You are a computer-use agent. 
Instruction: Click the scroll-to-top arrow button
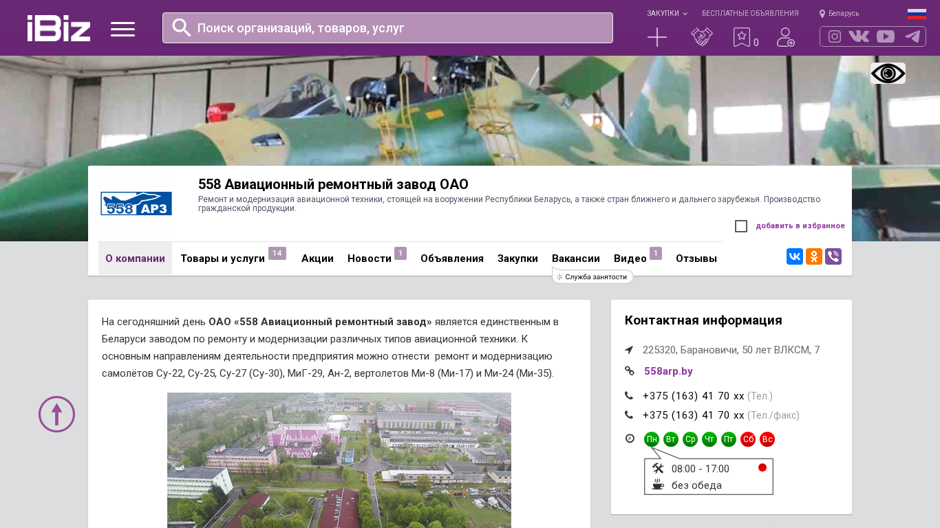(x=56, y=414)
